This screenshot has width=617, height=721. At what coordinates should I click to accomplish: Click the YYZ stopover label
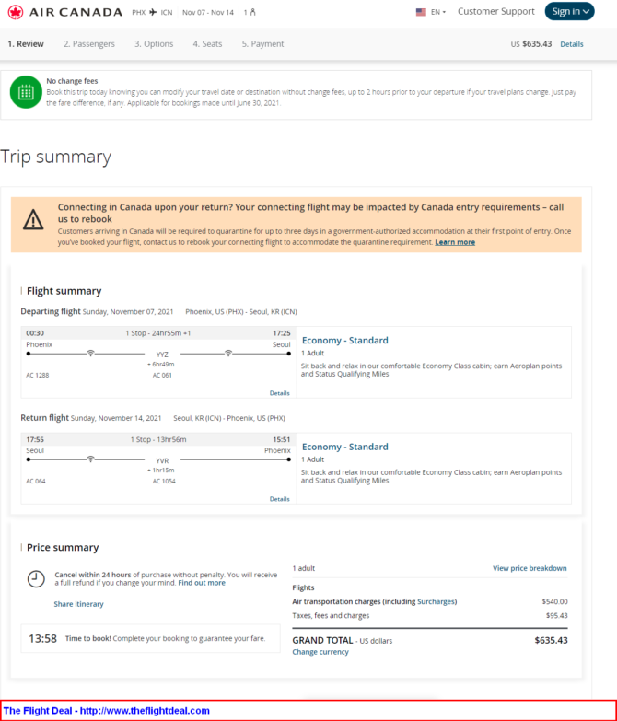pyautogui.click(x=162, y=355)
